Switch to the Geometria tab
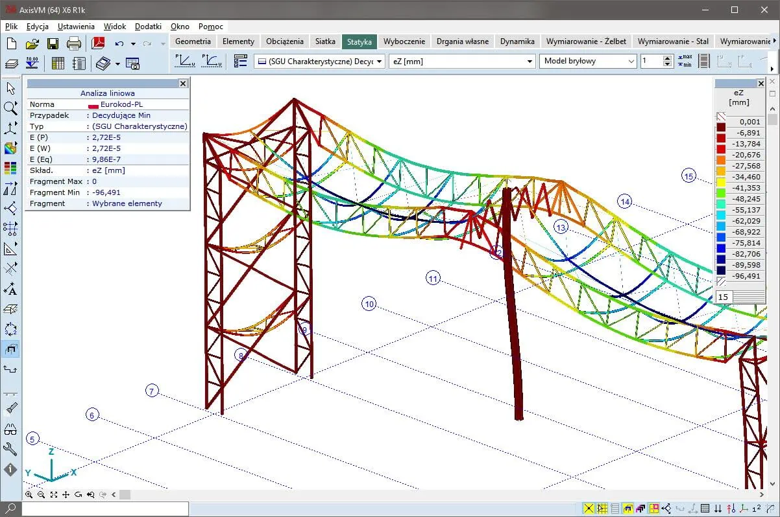Viewport: 780px width, 517px height. 193,41
